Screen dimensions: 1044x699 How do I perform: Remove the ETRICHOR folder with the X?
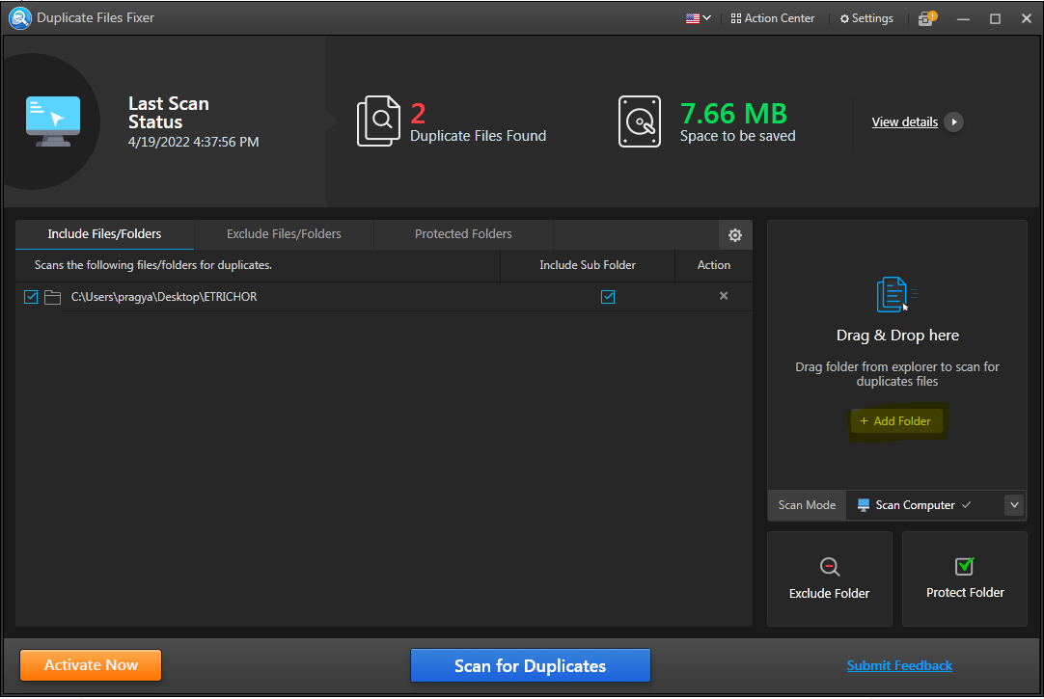(724, 296)
